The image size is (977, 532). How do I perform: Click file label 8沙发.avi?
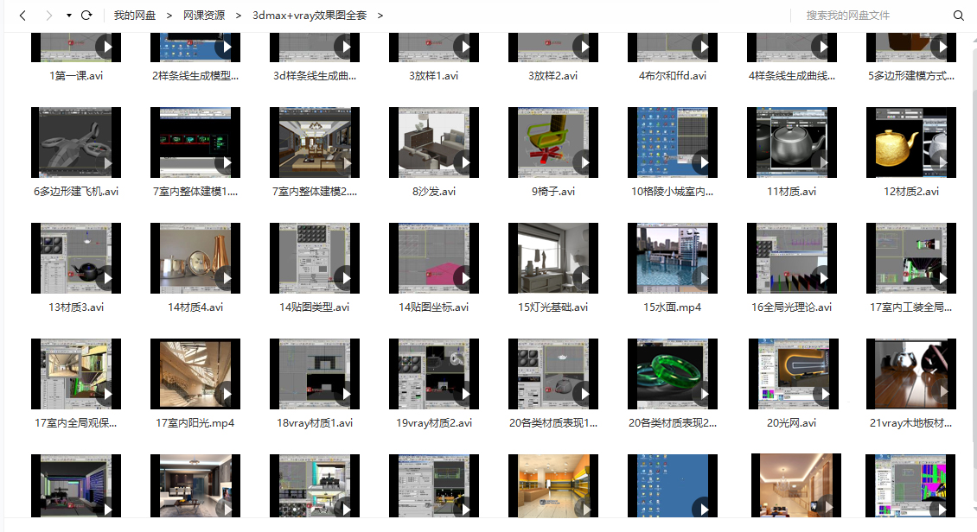[434, 192]
